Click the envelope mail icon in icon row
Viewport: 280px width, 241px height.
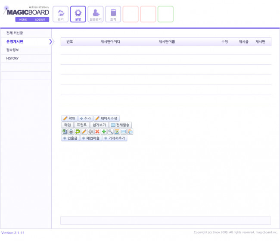click(x=123, y=131)
